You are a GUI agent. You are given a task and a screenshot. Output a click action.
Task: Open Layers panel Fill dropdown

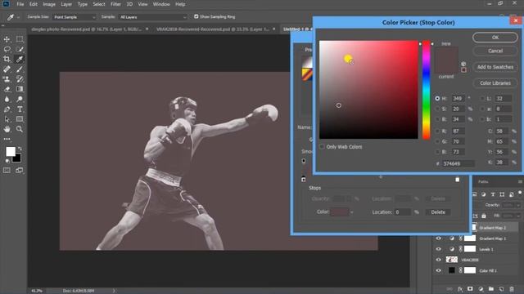click(518, 216)
